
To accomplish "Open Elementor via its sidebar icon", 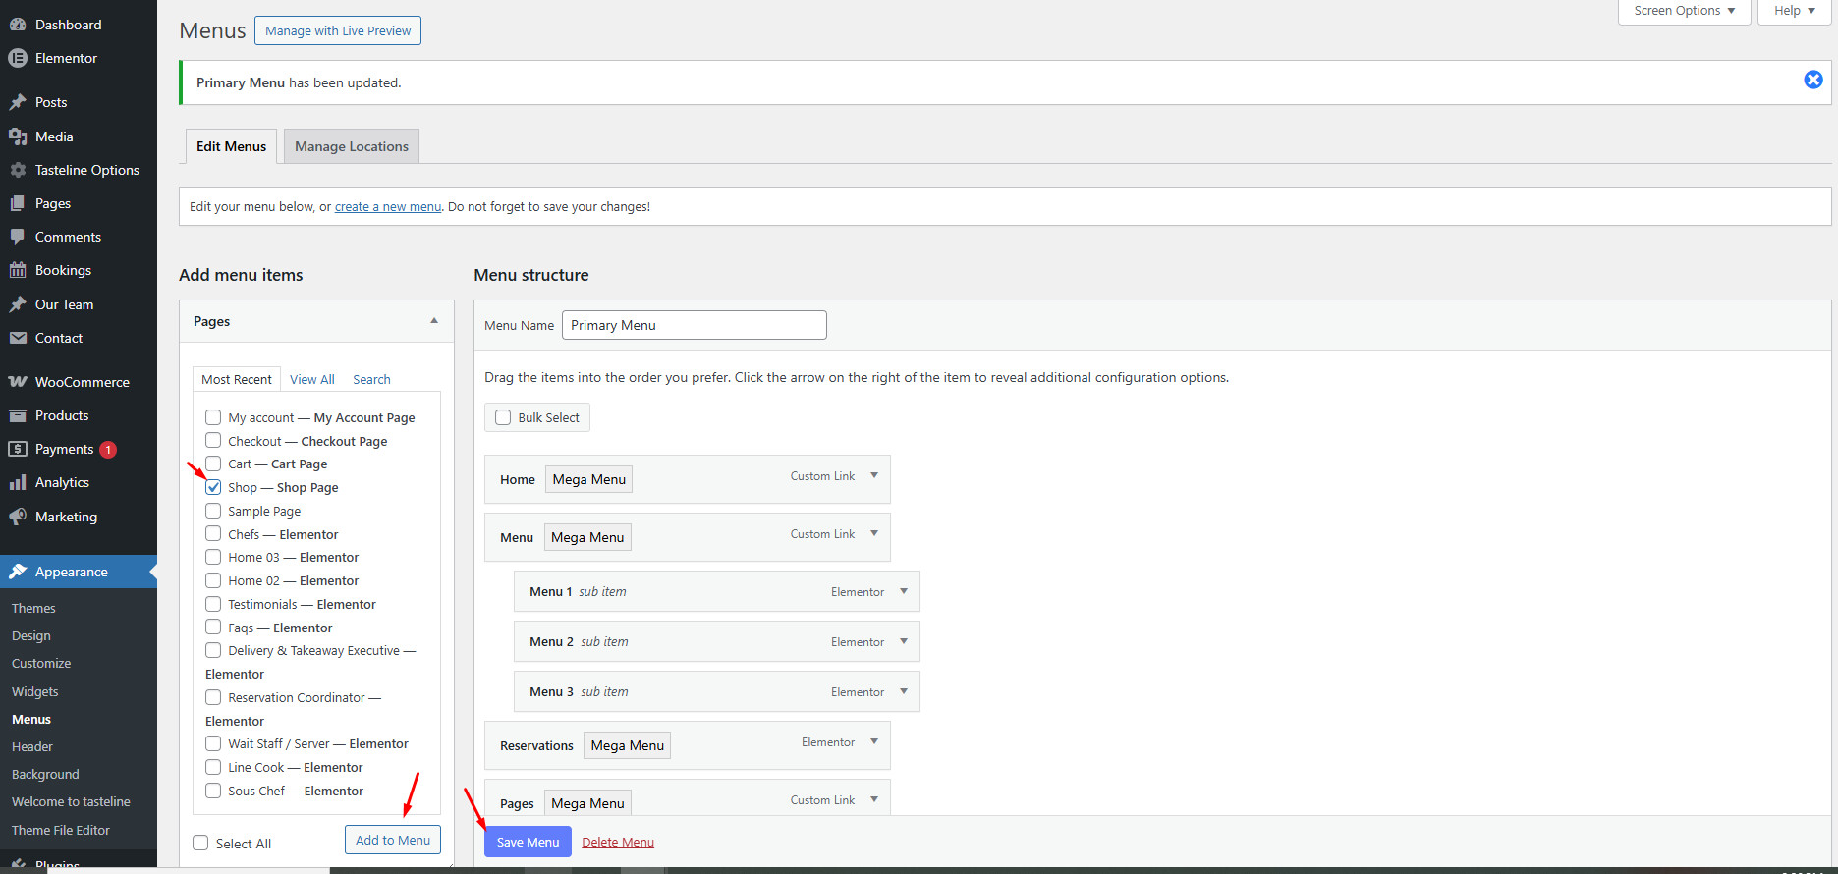I will pyautogui.click(x=18, y=58).
